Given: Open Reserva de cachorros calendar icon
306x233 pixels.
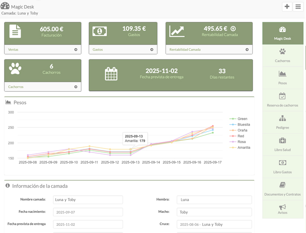Looking at the screenshot, I should [282, 96].
